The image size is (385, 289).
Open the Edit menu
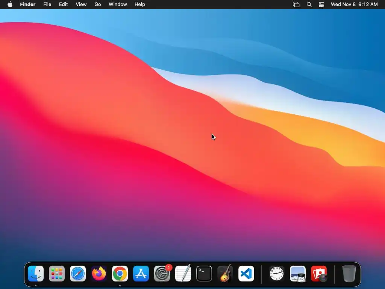63,5
